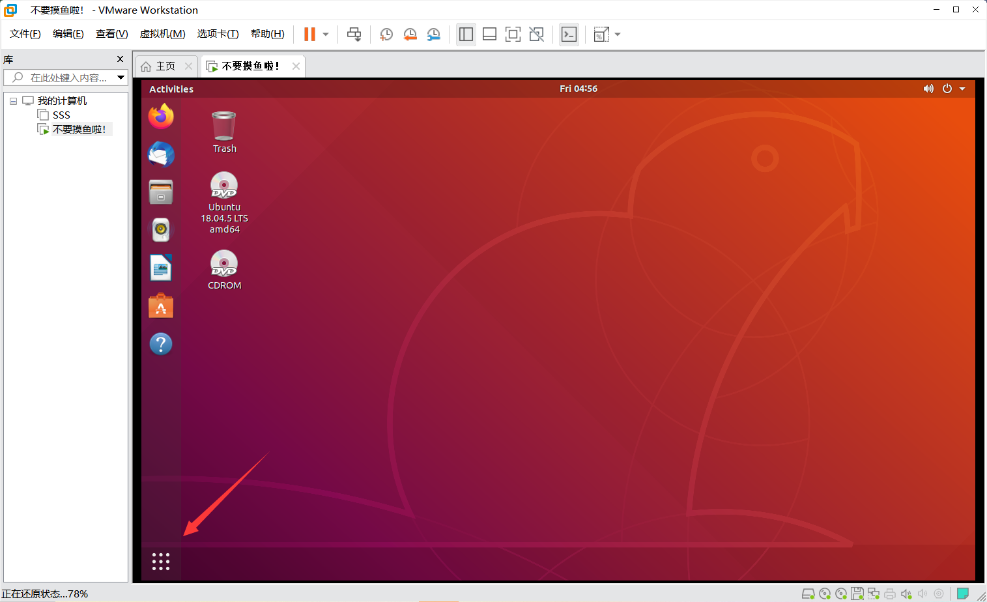Click the active sound card status icon
This screenshot has height=602, width=987.
point(906,594)
